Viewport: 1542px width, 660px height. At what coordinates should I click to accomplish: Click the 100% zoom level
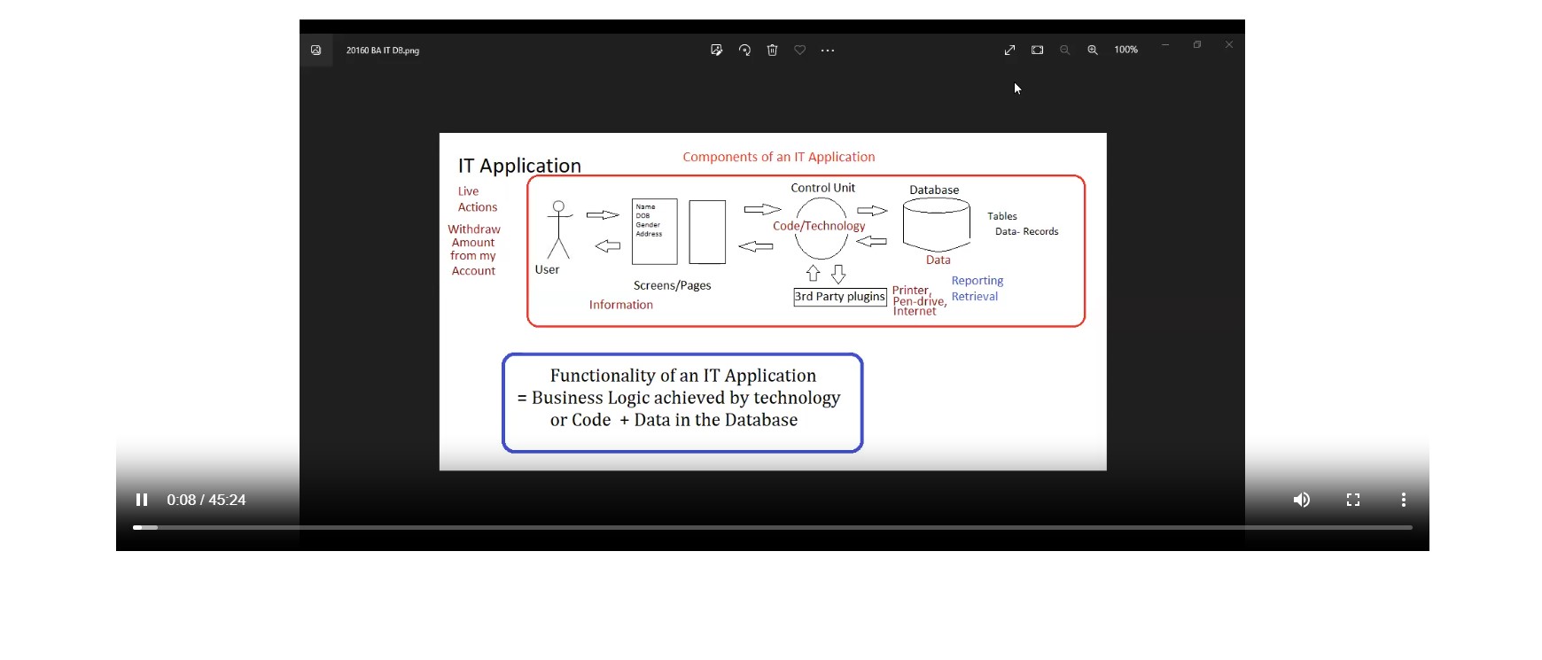(1125, 50)
